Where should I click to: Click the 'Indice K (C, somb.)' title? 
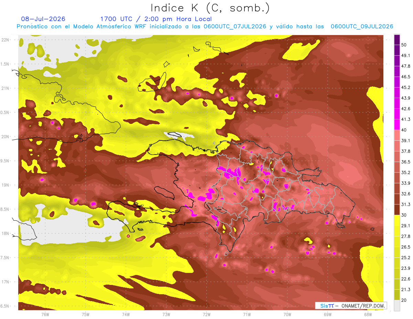[x=210, y=8]
